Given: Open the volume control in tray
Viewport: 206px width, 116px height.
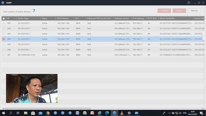Looking at the screenshot, I should [x=180, y=113].
